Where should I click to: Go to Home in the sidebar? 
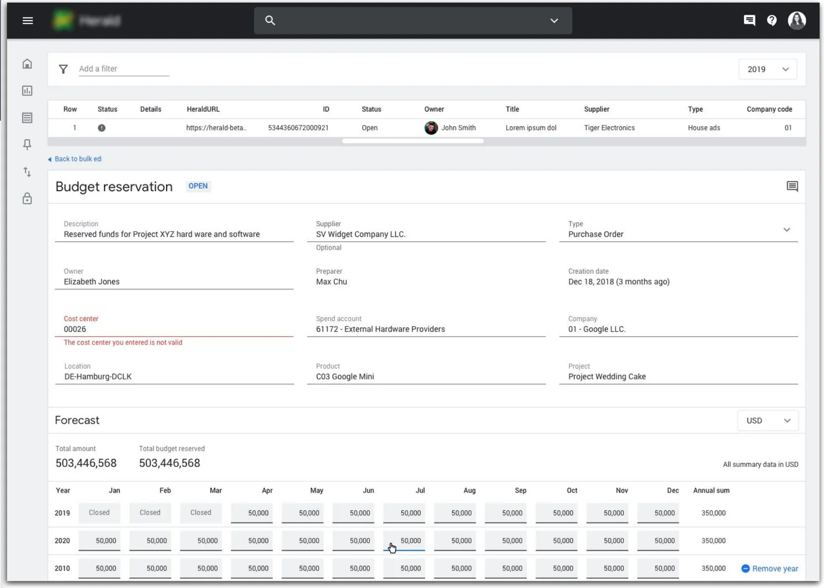[27, 64]
